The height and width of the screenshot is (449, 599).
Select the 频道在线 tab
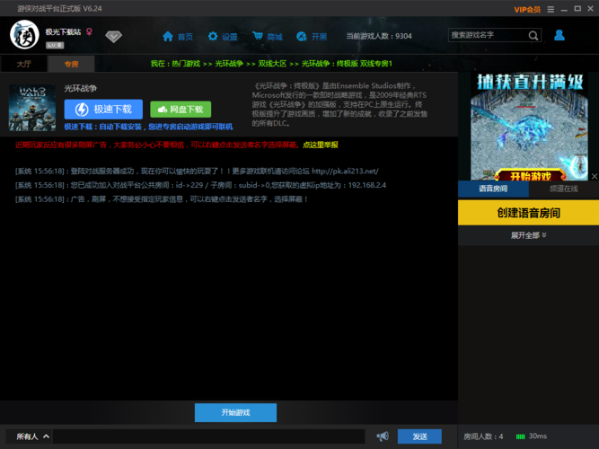click(x=564, y=189)
